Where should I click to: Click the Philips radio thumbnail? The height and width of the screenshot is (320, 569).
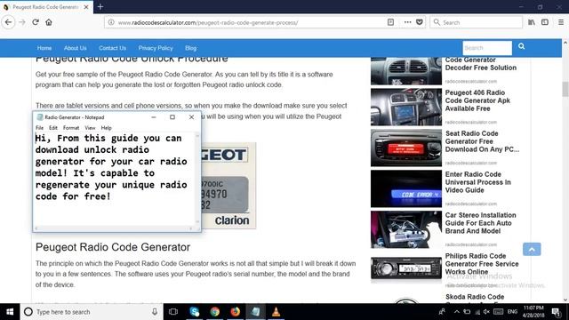[x=406, y=268]
